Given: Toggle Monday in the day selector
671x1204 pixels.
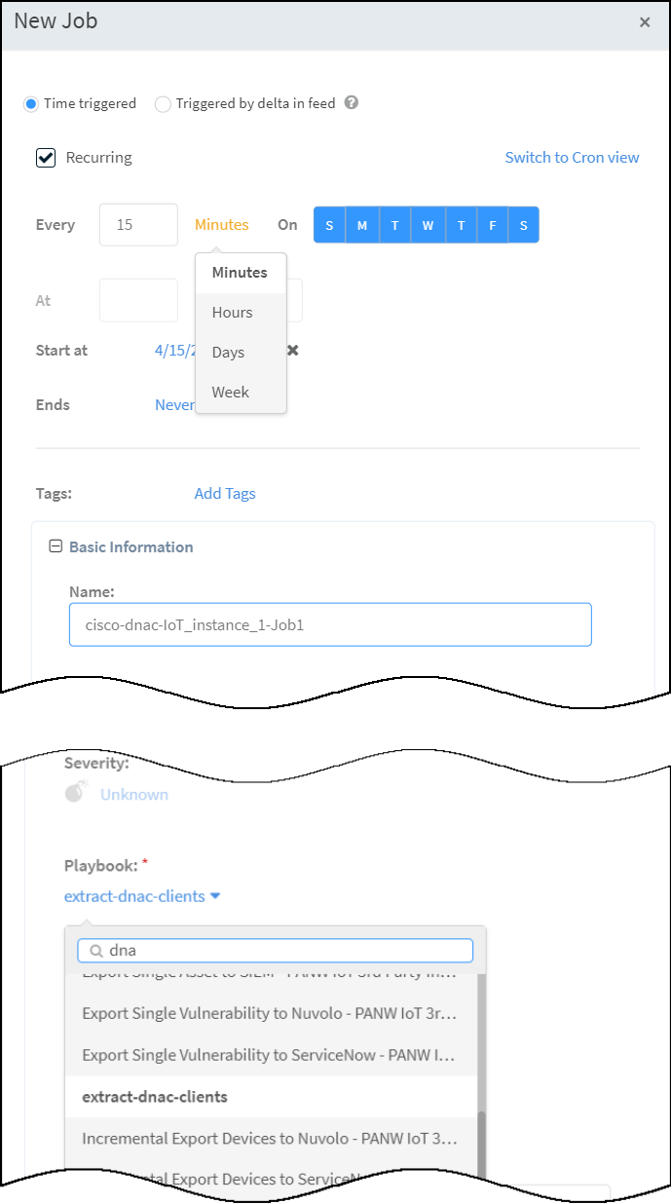Looking at the screenshot, I should pyautogui.click(x=361, y=225).
